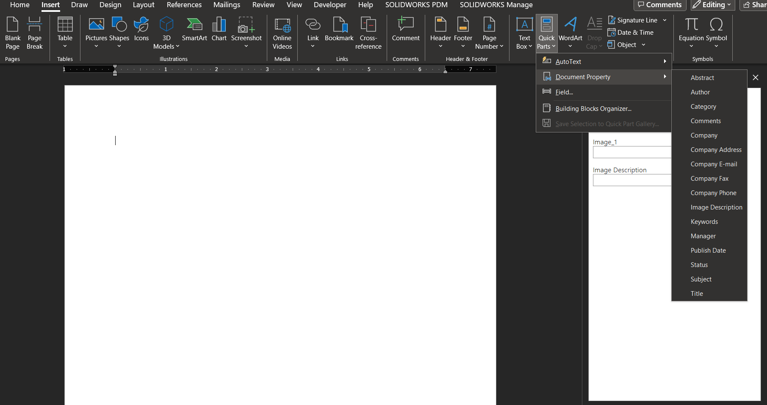
Task: Insert a Symbol
Action: tap(717, 30)
